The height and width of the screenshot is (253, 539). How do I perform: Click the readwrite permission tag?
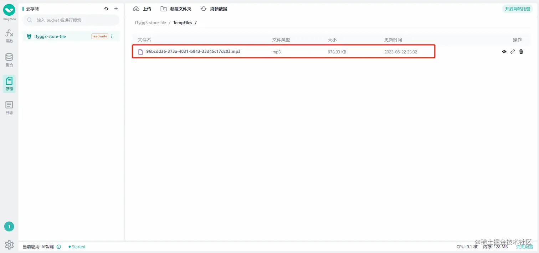(100, 36)
